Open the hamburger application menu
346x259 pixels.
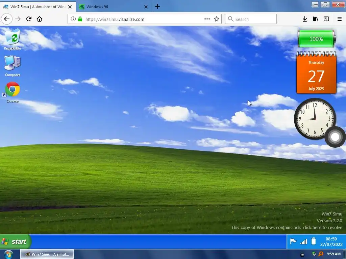tap(340, 19)
